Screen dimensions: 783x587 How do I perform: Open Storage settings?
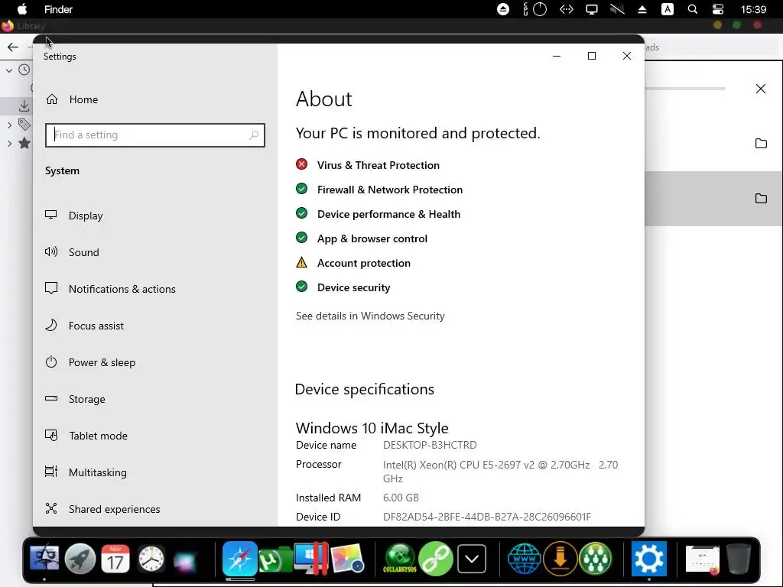(75, 399)
